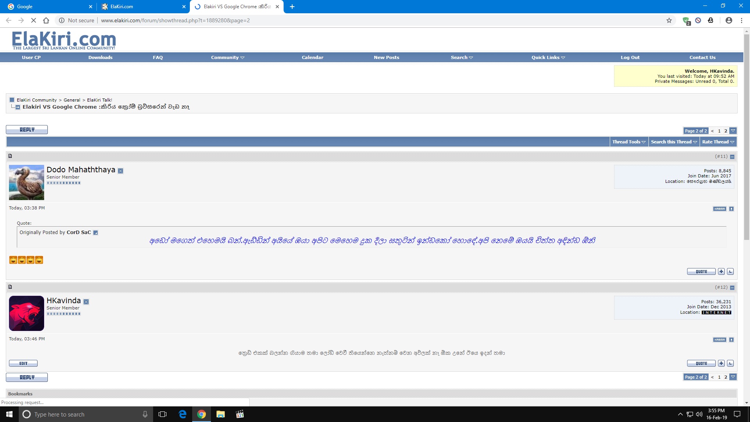Image resolution: width=750 pixels, height=422 pixels.
Task: Click the ElaKiri.com site logo
Action: click(64, 40)
